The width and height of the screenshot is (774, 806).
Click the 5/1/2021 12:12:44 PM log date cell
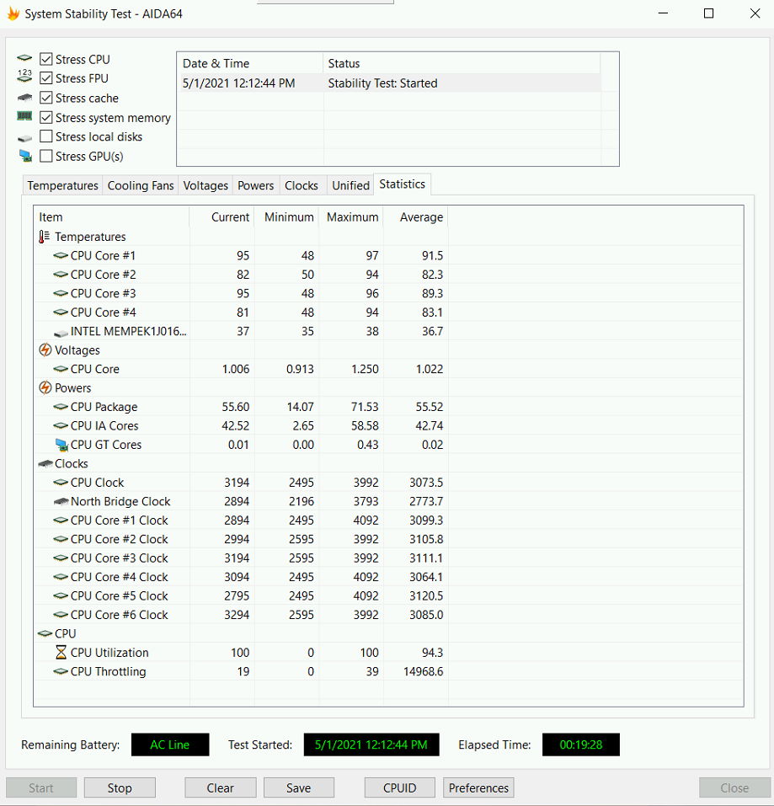(239, 83)
